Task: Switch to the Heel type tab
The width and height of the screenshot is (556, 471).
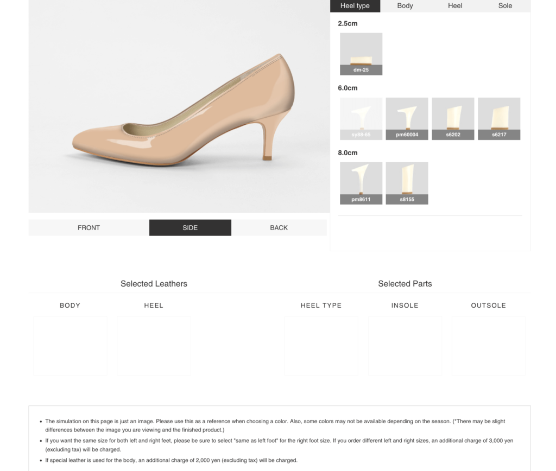Action: pos(355,6)
